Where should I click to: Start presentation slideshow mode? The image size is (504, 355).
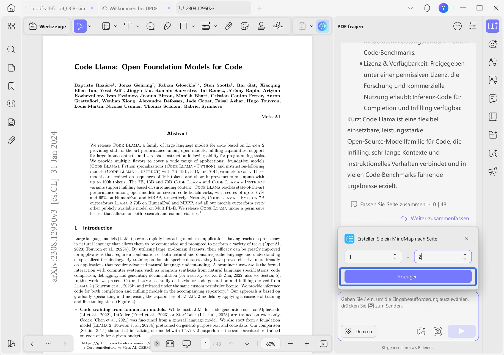tap(187, 344)
